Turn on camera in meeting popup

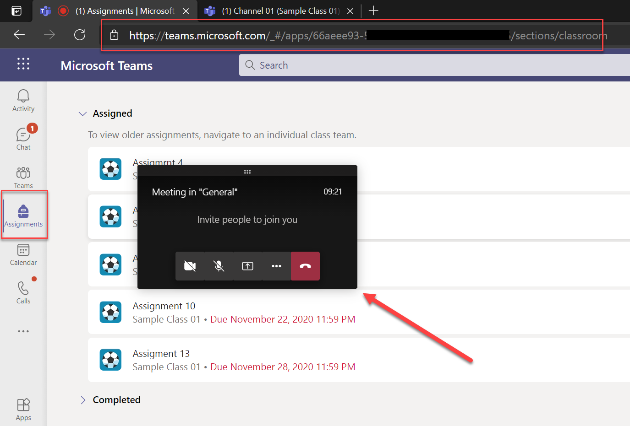190,266
